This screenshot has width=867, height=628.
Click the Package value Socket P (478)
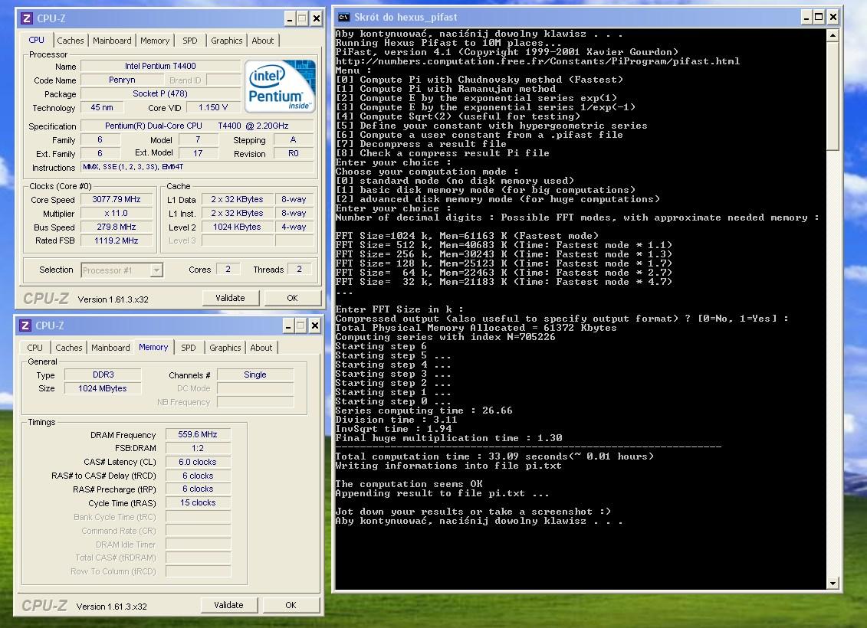[x=160, y=93]
